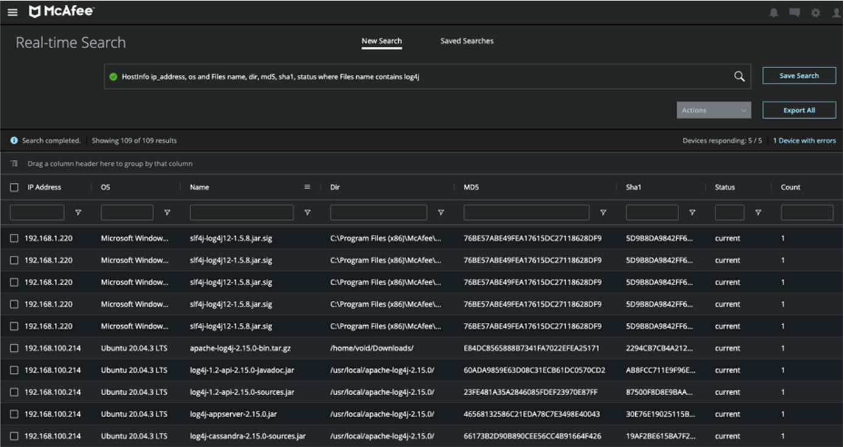
Task: Open the IP Address filter funnel
Action: [78, 213]
